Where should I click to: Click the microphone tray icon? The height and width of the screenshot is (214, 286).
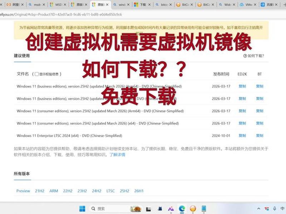(x=275, y=209)
